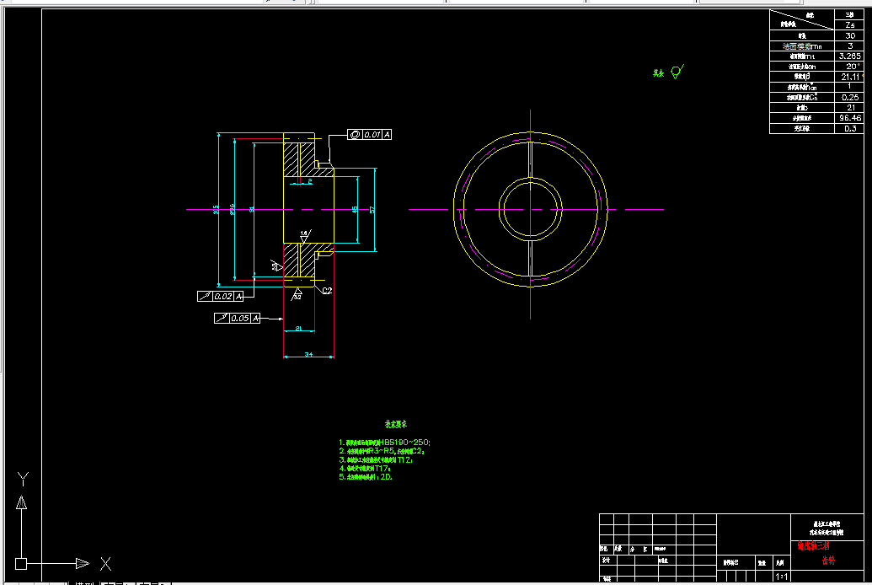
Task: Select the 45 bore dimension text
Action: (355, 210)
